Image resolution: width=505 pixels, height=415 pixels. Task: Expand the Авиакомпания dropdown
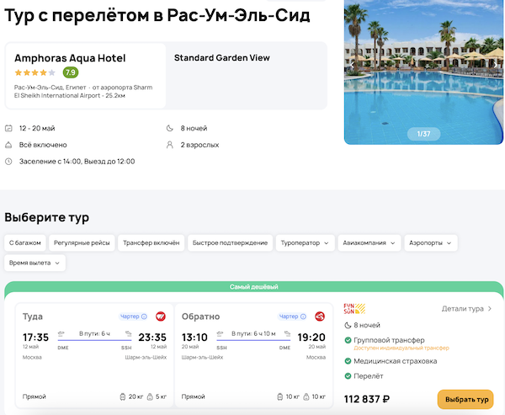click(x=369, y=242)
